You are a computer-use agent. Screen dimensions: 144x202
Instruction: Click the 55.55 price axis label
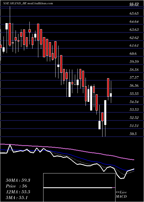click(x=134, y=94)
